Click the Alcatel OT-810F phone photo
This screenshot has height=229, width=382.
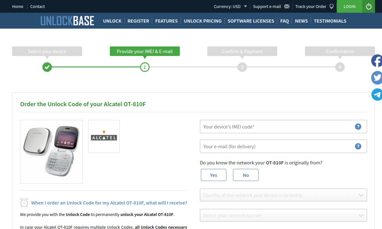point(51,152)
